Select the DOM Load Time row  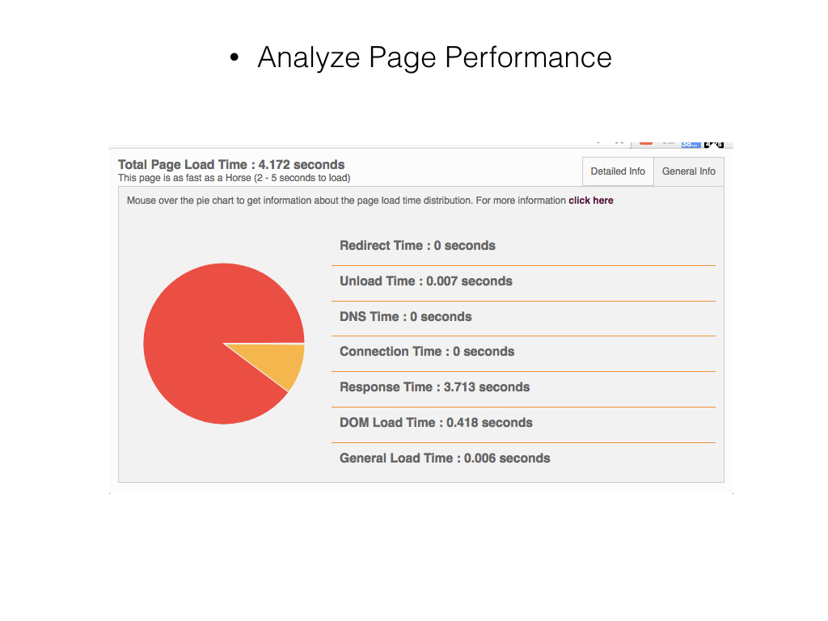coord(523,423)
